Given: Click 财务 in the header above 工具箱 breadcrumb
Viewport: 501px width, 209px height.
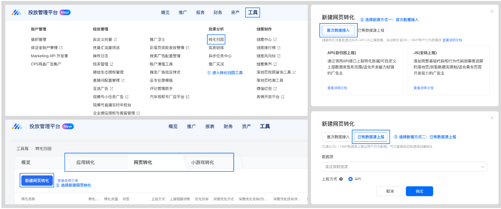Looking at the screenshot, I should (x=228, y=126).
